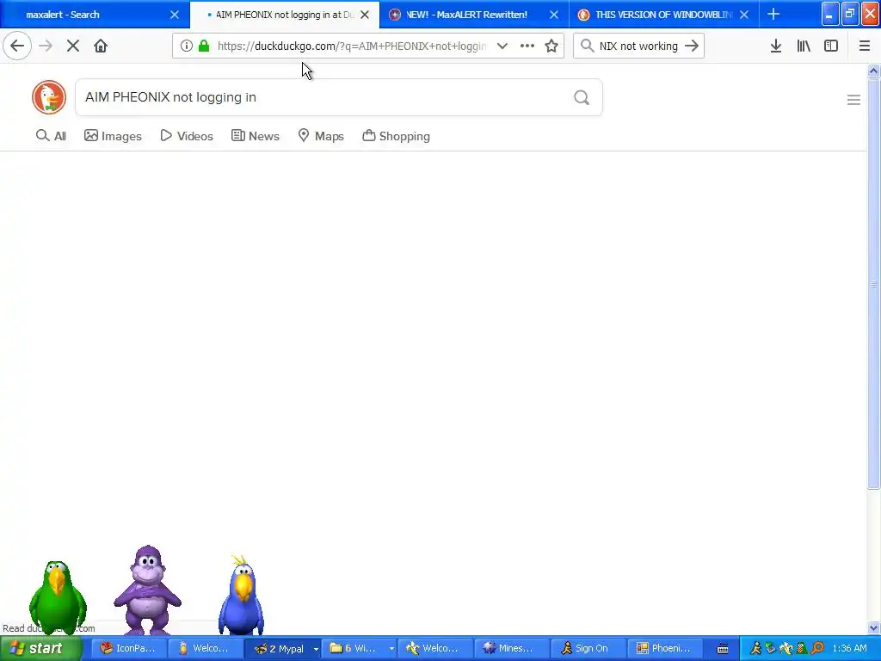881x661 pixels.
Task: Bookmark this page with the star
Action: coord(551,46)
